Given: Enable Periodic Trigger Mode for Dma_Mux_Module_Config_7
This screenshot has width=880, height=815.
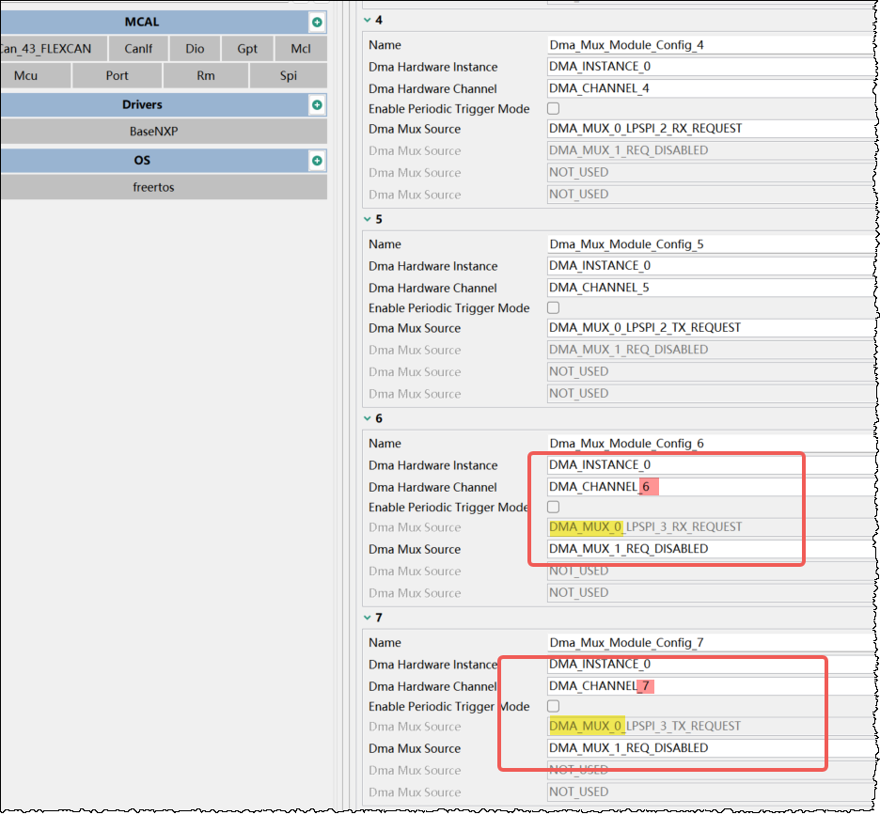Looking at the screenshot, I should tap(553, 706).
